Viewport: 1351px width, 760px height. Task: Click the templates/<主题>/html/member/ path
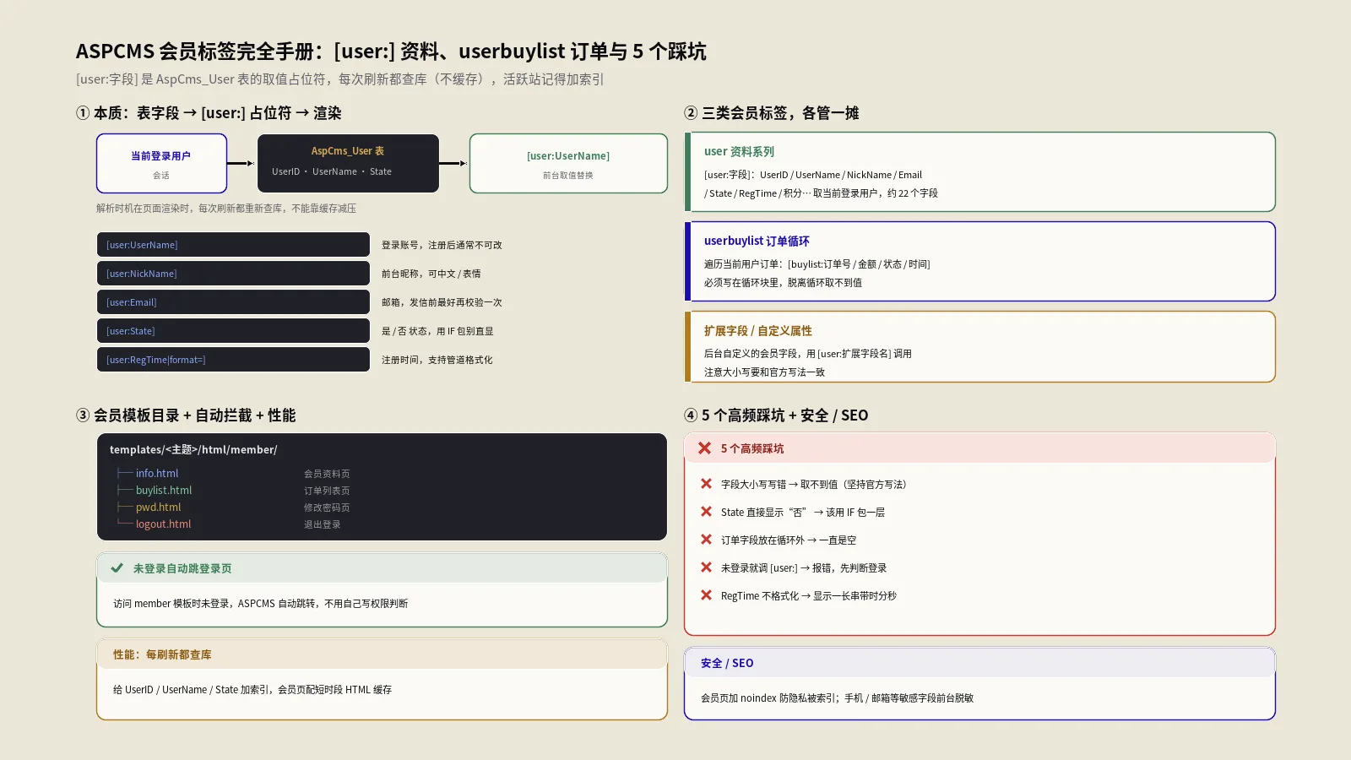point(193,450)
